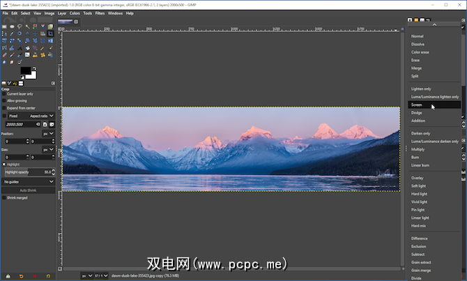
Task: Open the Position px unit dropdown
Action: [47, 133]
